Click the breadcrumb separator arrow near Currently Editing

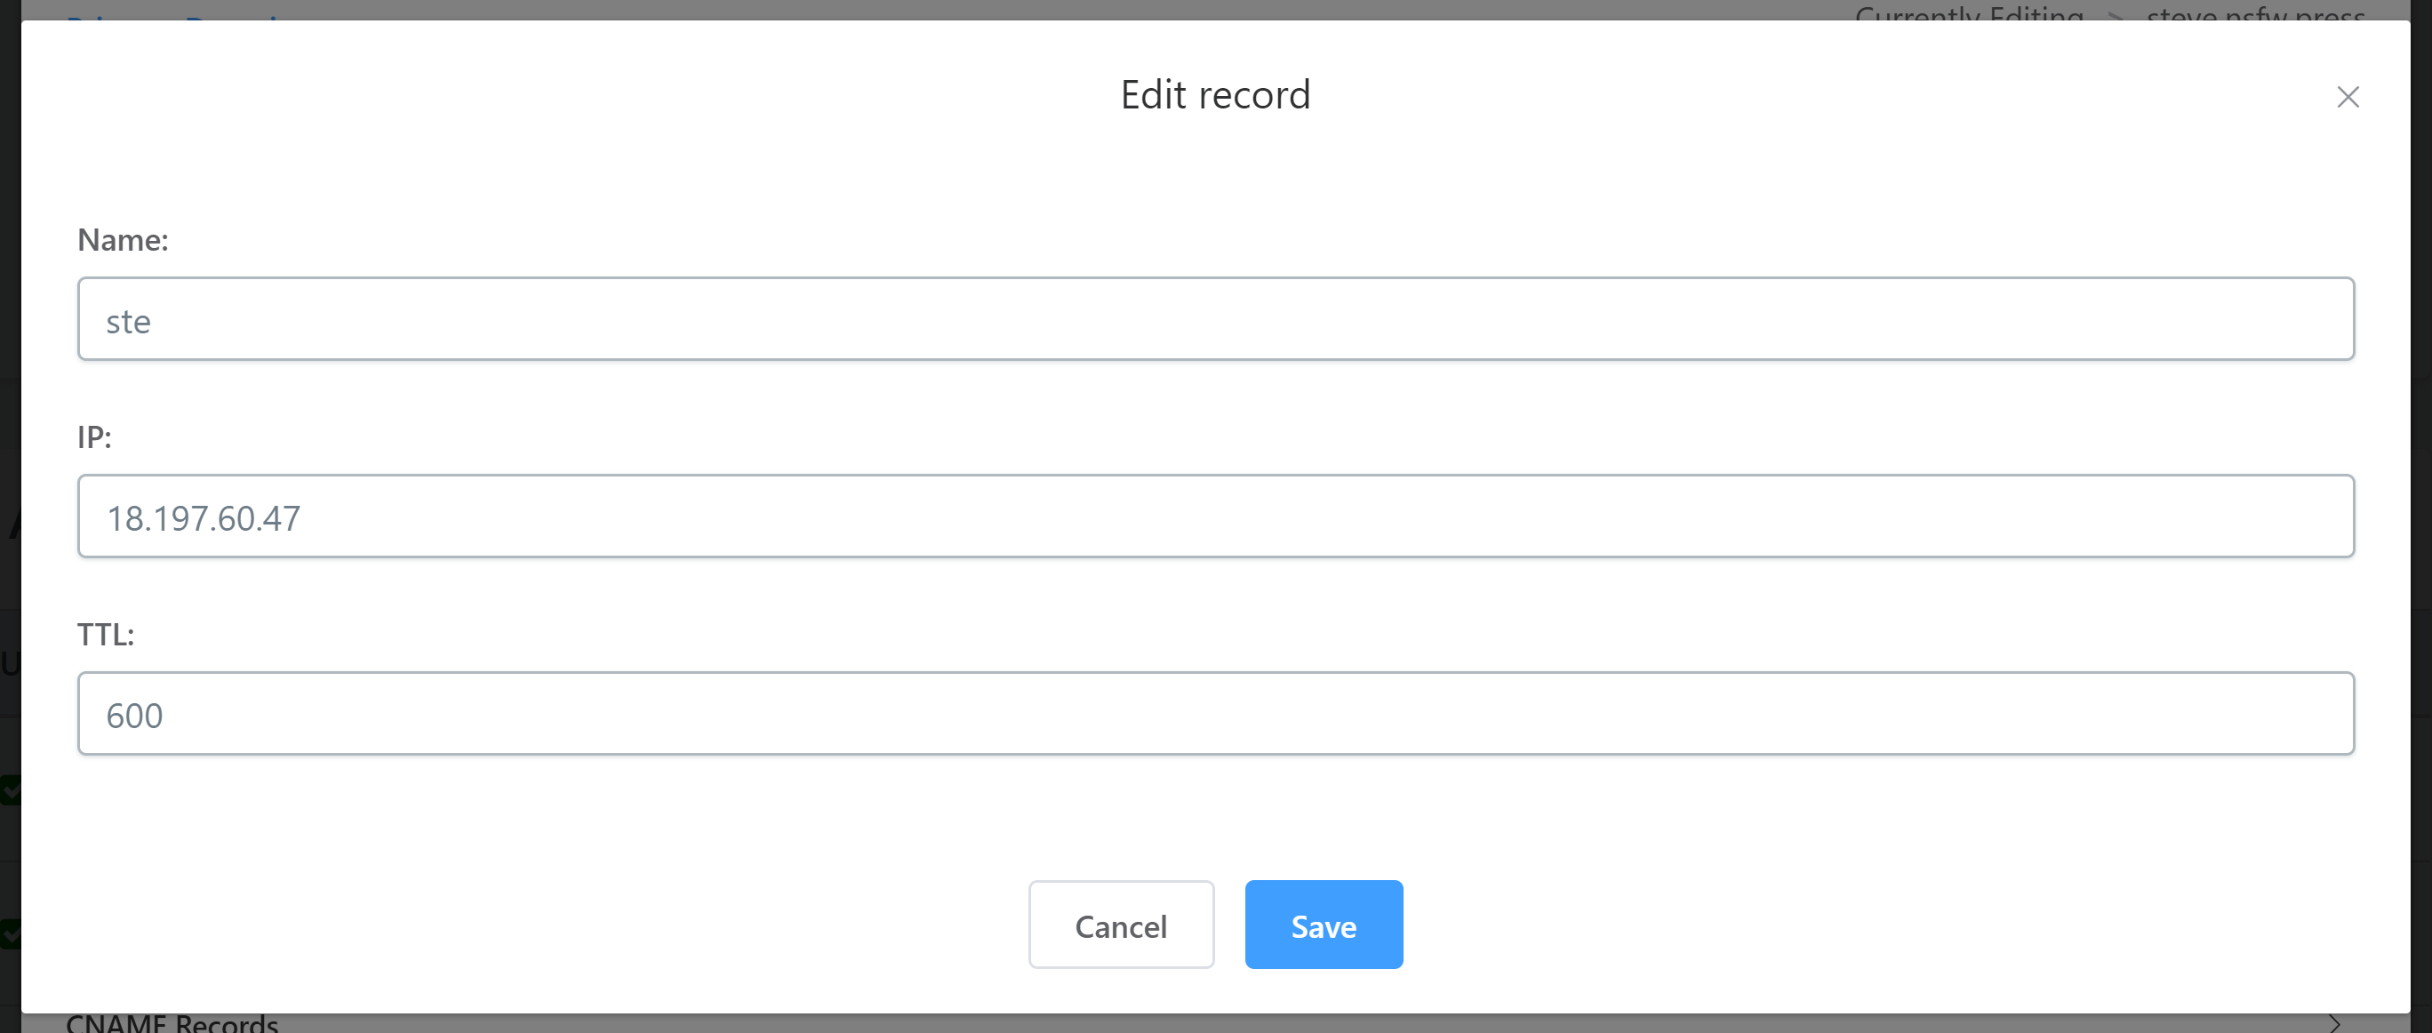(2115, 13)
